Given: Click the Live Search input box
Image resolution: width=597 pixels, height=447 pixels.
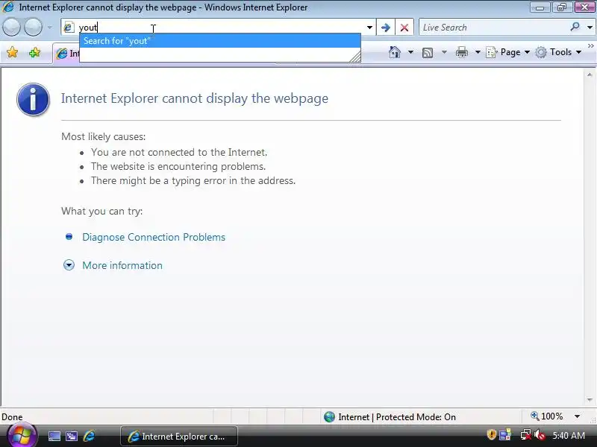Looking at the screenshot, I should click(495, 28).
